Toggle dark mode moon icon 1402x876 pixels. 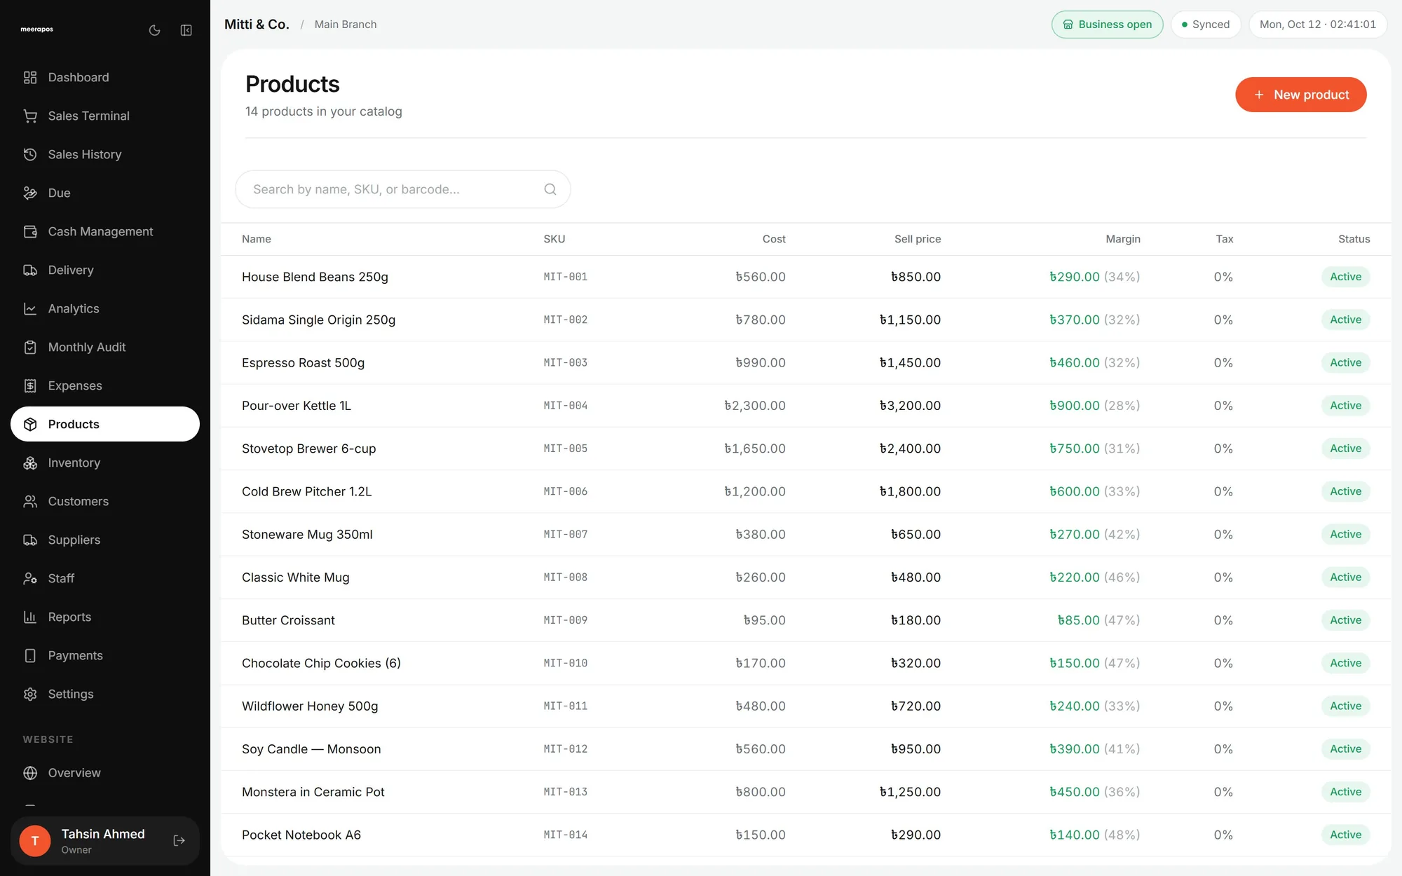click(155, 30)
